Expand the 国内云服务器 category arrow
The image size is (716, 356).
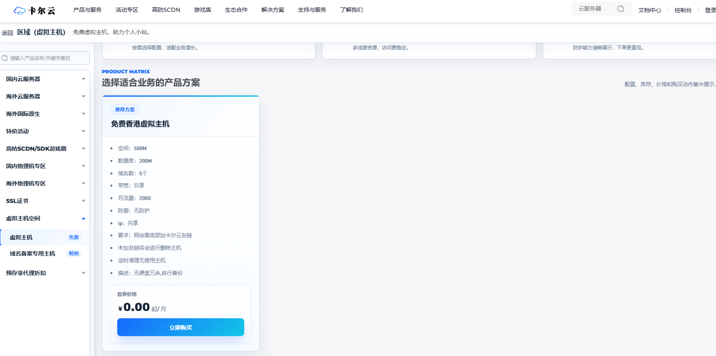pos(84,79)
